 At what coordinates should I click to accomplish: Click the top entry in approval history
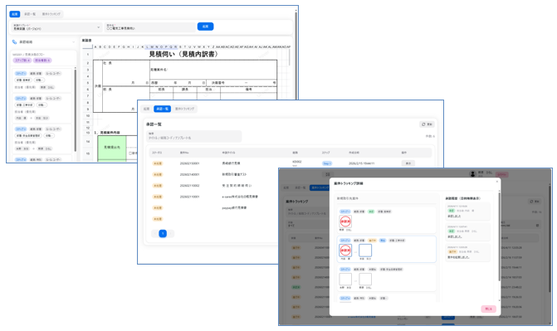467,212
